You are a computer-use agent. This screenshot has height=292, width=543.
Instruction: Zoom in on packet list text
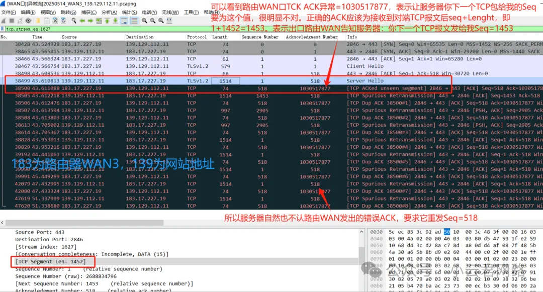tap(144, 21)
